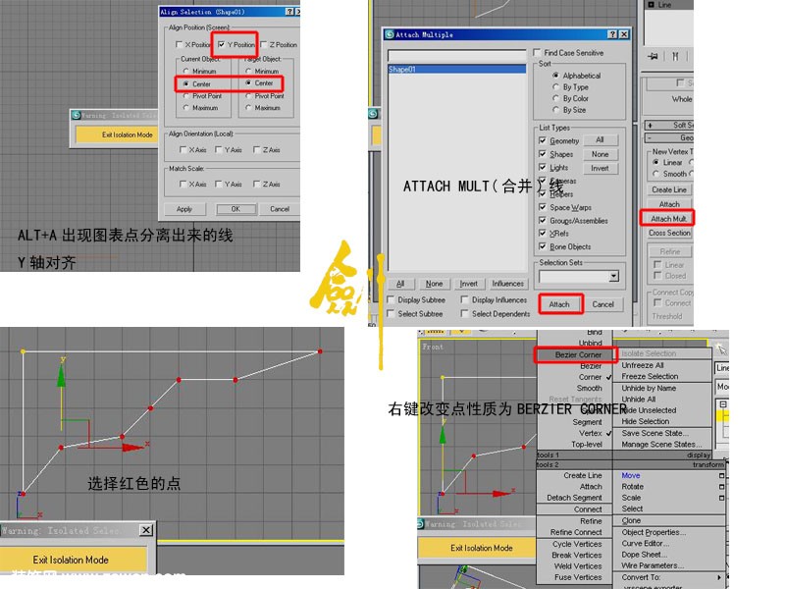The image size is (785, 589).
Task: Choose Freeze Selection in quad menu
Action: tap(650, 376)
